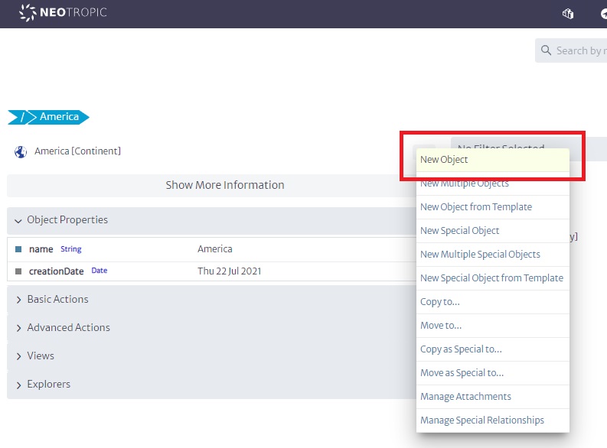Click the gray square icon beside creationDate
Screen dimensions: 607x448
[18, 271]
